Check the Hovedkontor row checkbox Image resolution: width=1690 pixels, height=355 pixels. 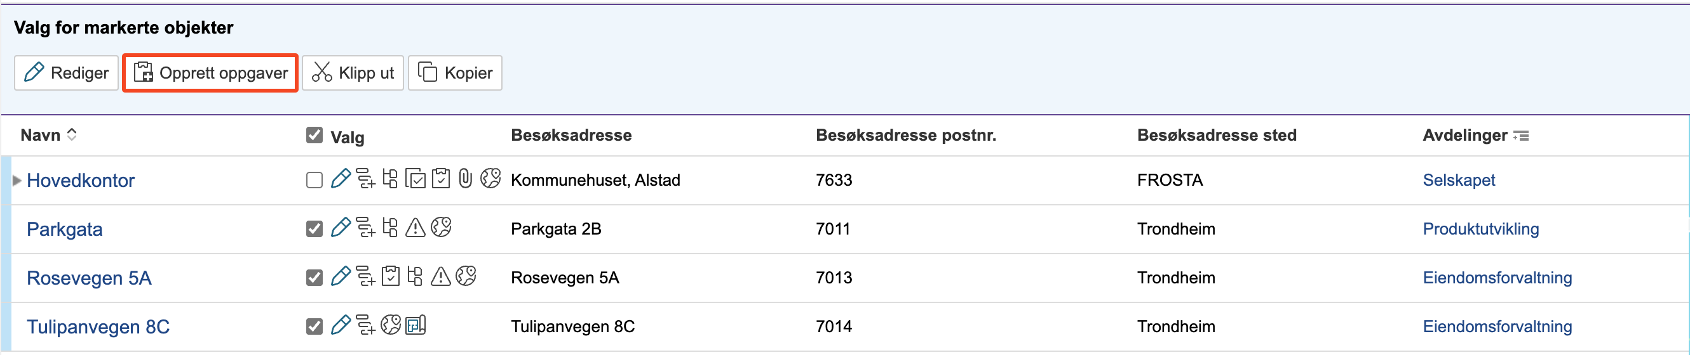coord(314,180)
